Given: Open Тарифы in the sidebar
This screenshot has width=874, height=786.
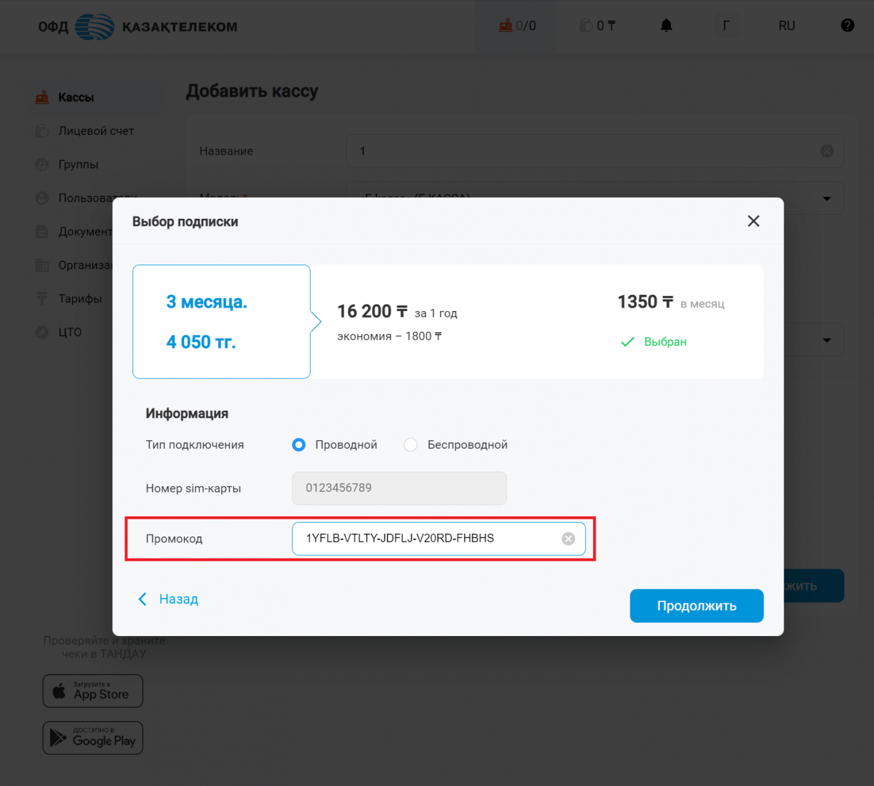Looking at the screenshot, I should [x=80, y=299].
